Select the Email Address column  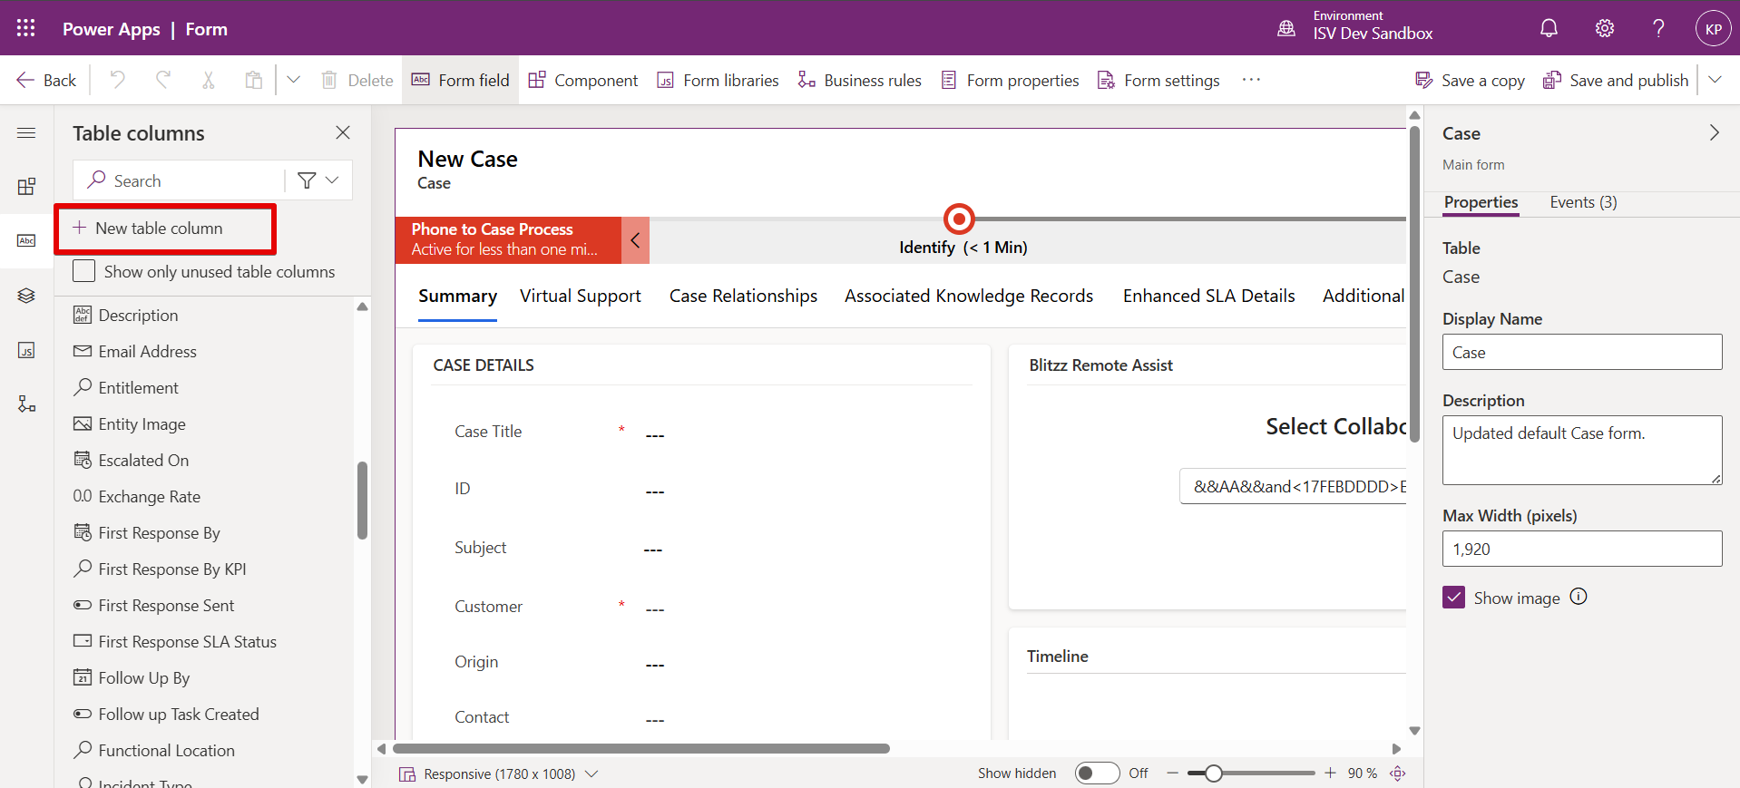(x=135, y=351)
